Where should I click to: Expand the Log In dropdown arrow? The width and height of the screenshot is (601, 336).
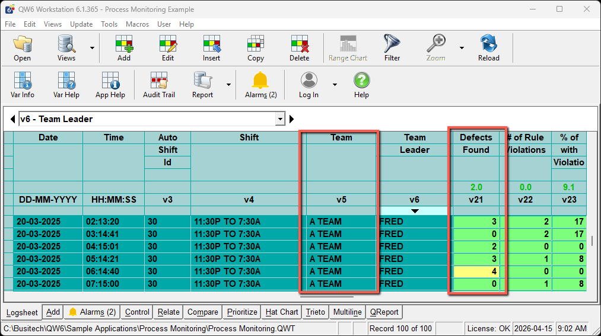tap(335, 85)
